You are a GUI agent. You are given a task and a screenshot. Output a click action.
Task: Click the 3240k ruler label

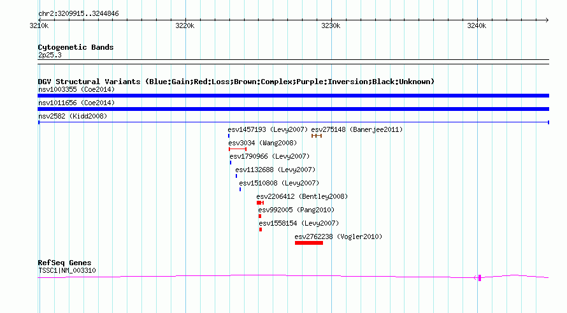[477, 25]
